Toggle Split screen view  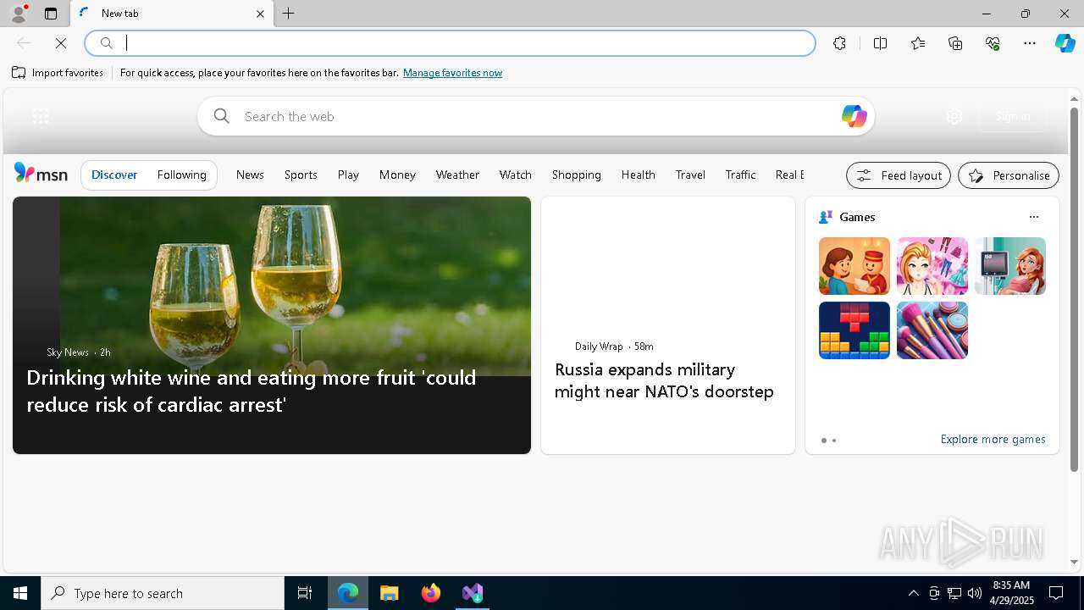tap(880, 43)
